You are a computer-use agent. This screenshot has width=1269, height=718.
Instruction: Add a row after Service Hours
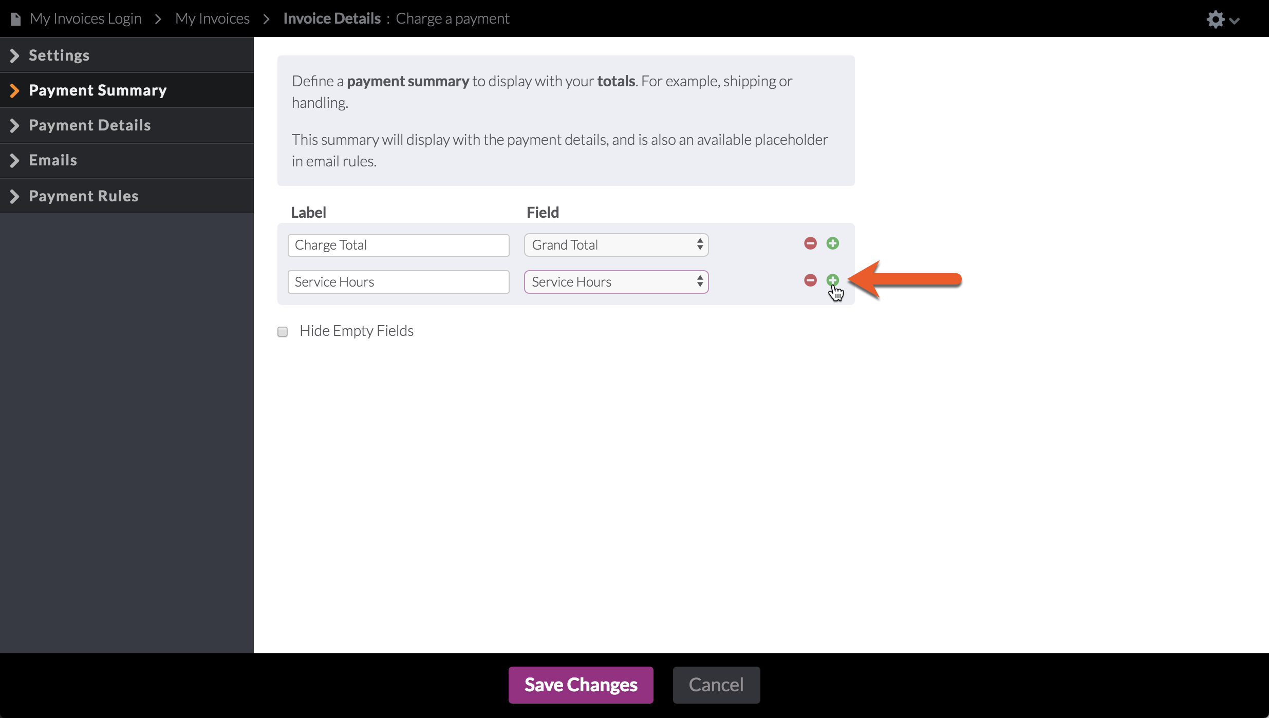[833, 280]
